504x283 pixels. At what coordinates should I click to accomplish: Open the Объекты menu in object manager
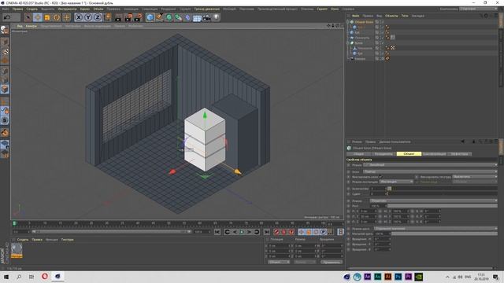click(x=391, y=16)
